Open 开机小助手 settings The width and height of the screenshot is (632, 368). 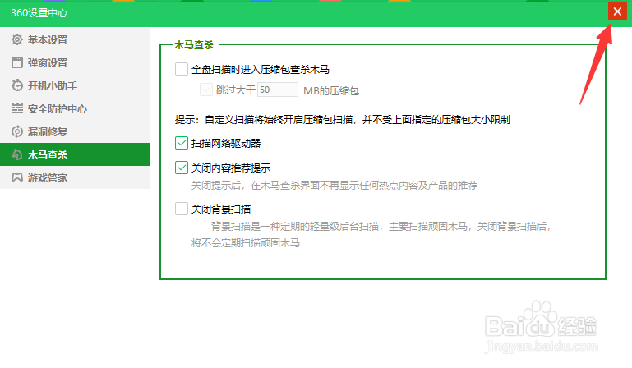75,85
